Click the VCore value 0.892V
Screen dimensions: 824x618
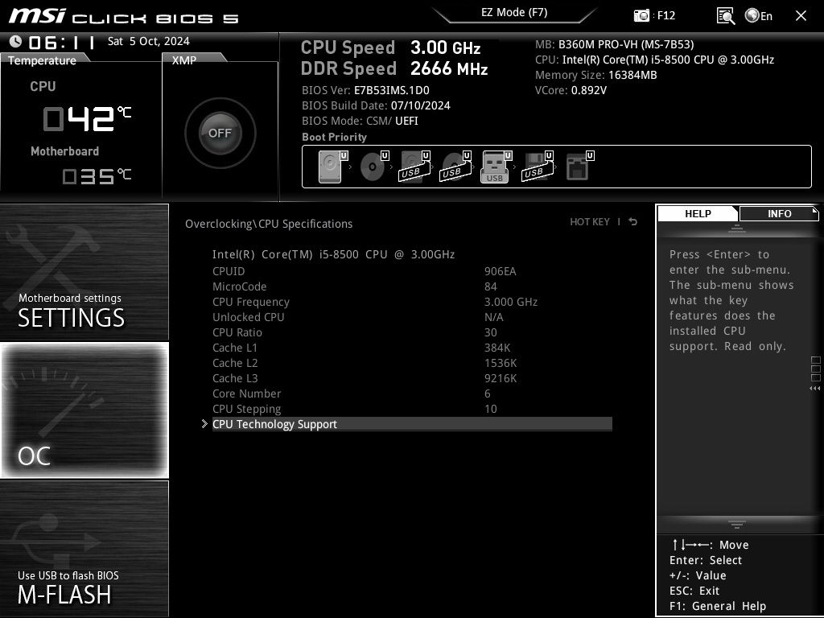coord(588,90)
